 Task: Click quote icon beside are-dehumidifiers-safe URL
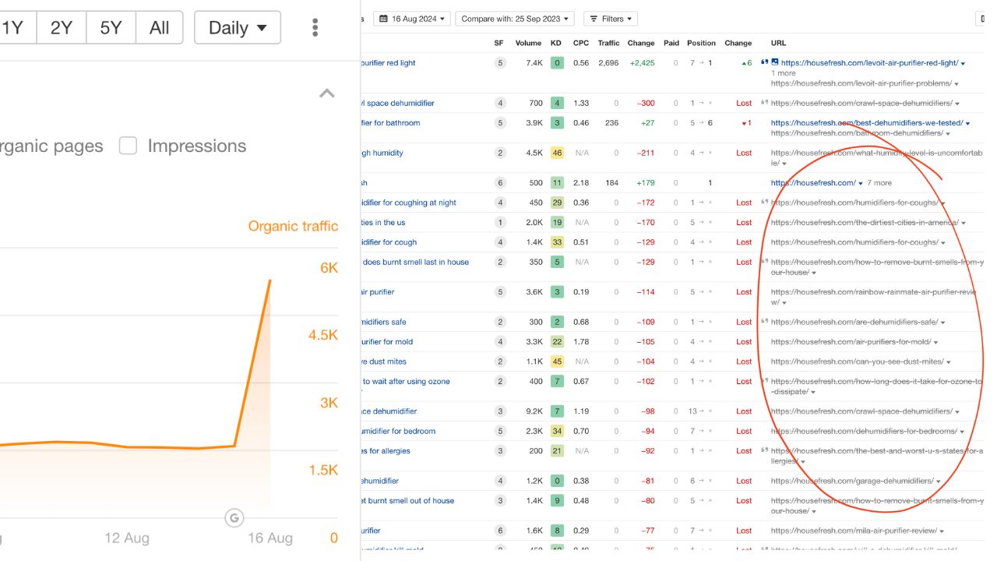[764, 322]
